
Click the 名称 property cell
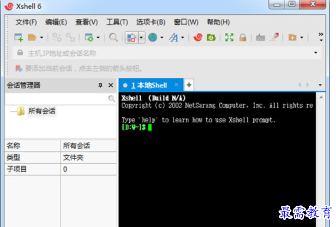33,146
